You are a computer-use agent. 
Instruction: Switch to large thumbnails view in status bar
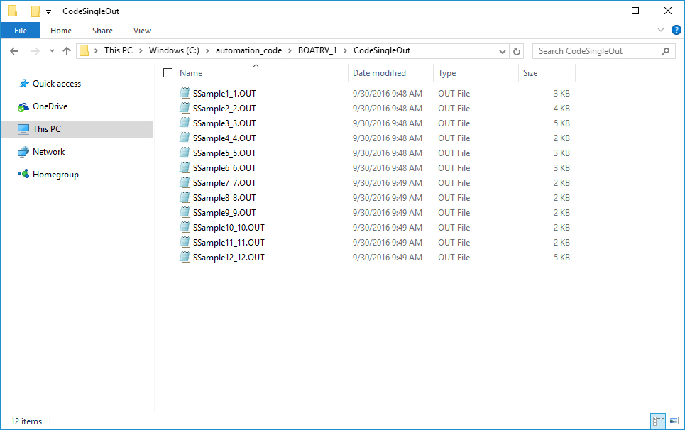[x=673, y=421]
